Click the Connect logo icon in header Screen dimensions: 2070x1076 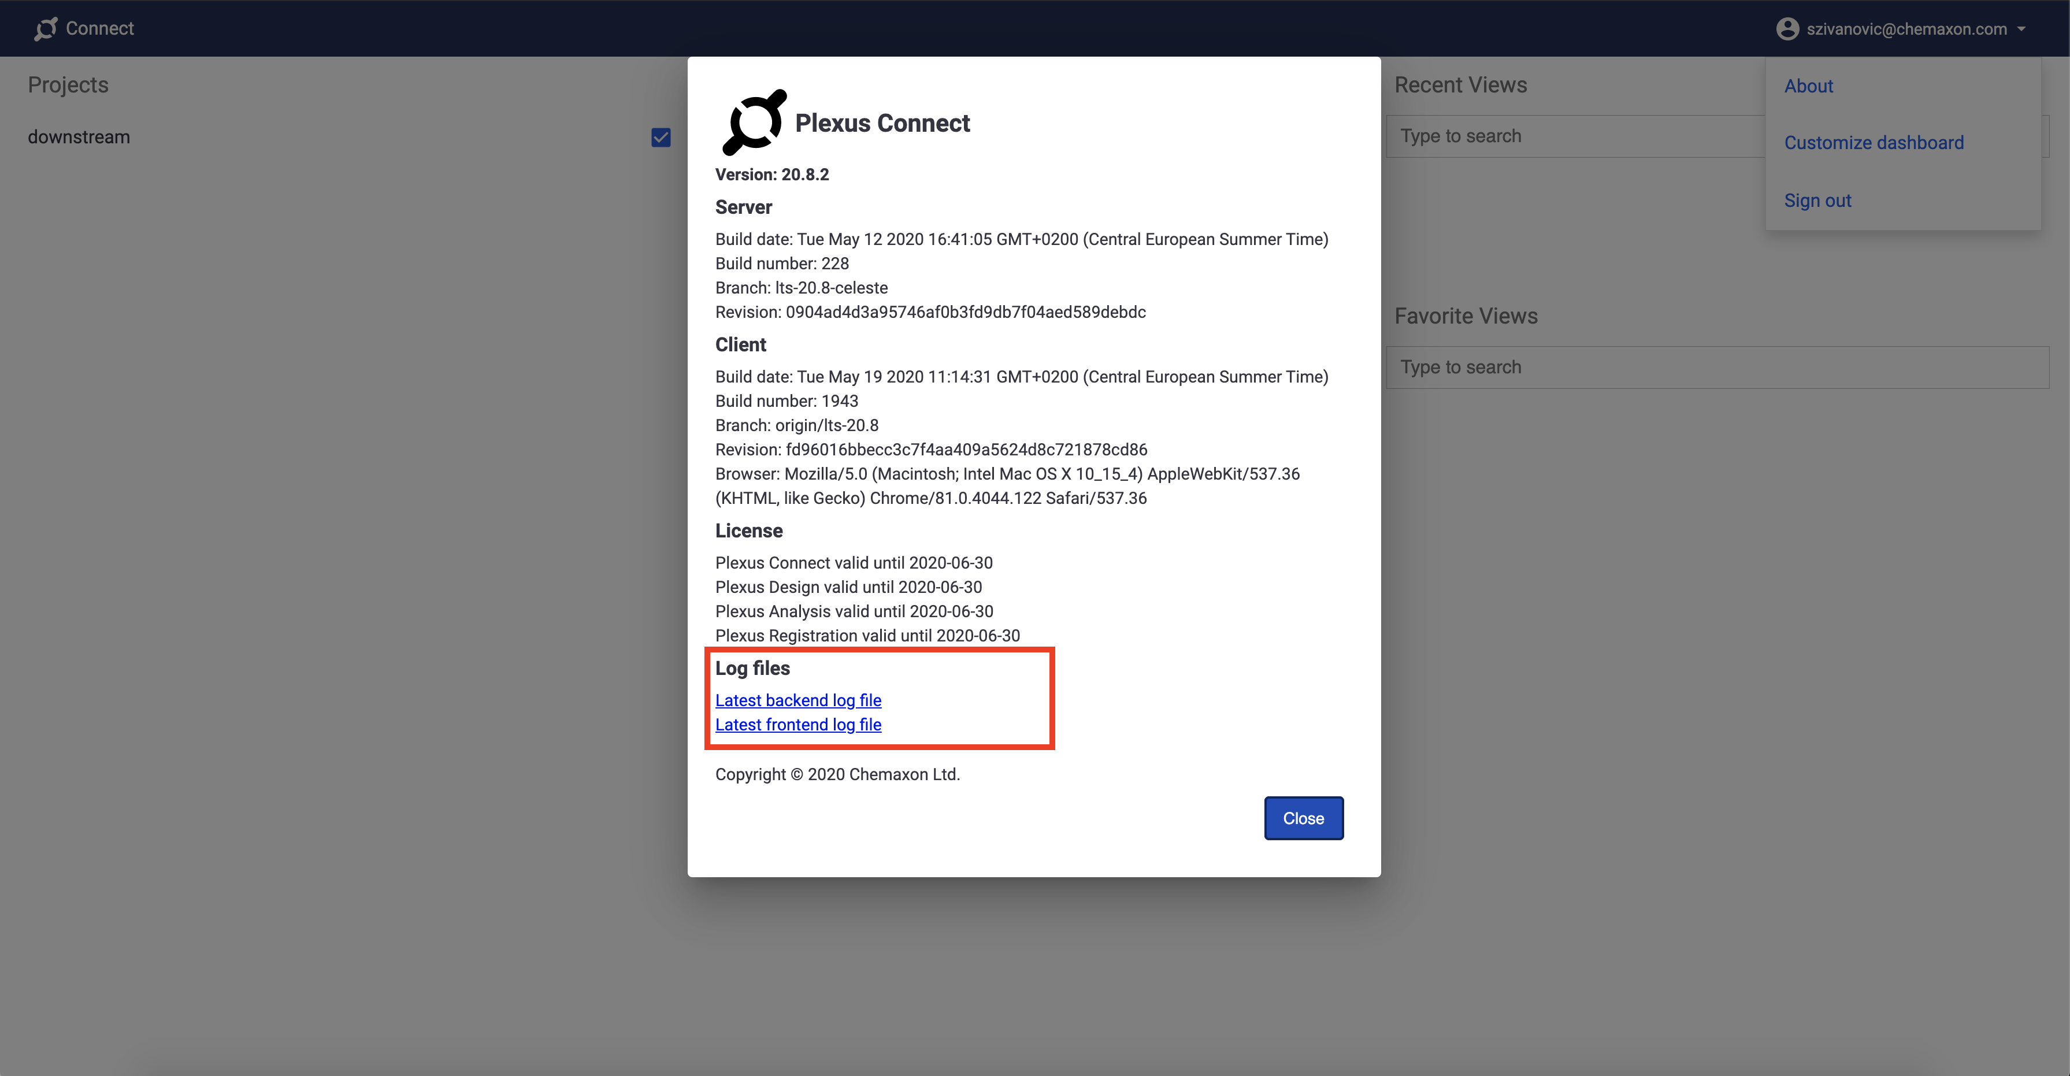pos(46,28)
